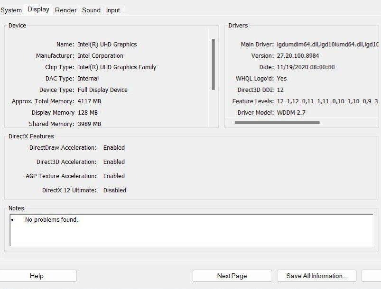
Task: Click the Help button
Action: [37, 276]
